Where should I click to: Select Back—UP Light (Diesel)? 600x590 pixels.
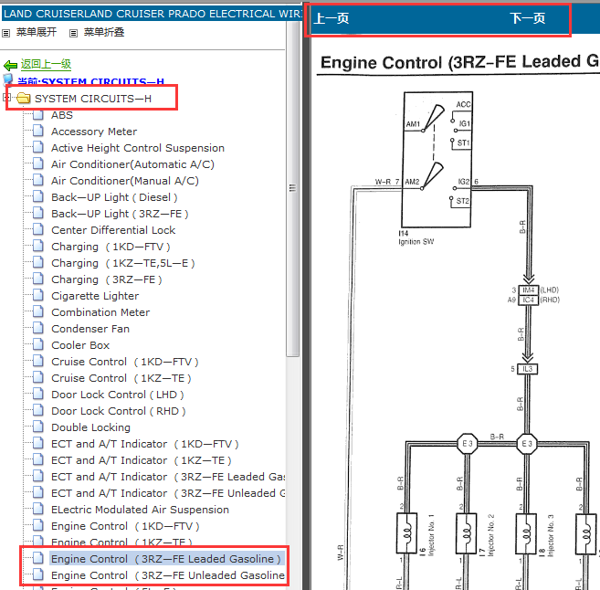[x=114, y=197]
